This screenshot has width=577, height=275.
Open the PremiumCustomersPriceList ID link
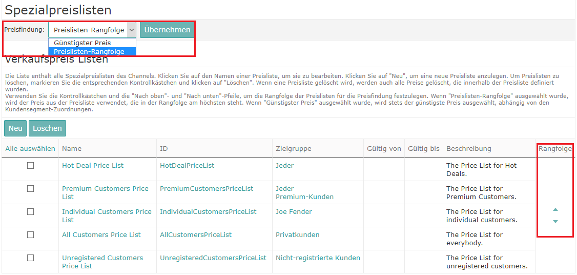[207, 189]
